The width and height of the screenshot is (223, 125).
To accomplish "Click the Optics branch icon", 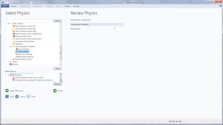I will click(11, 62).
